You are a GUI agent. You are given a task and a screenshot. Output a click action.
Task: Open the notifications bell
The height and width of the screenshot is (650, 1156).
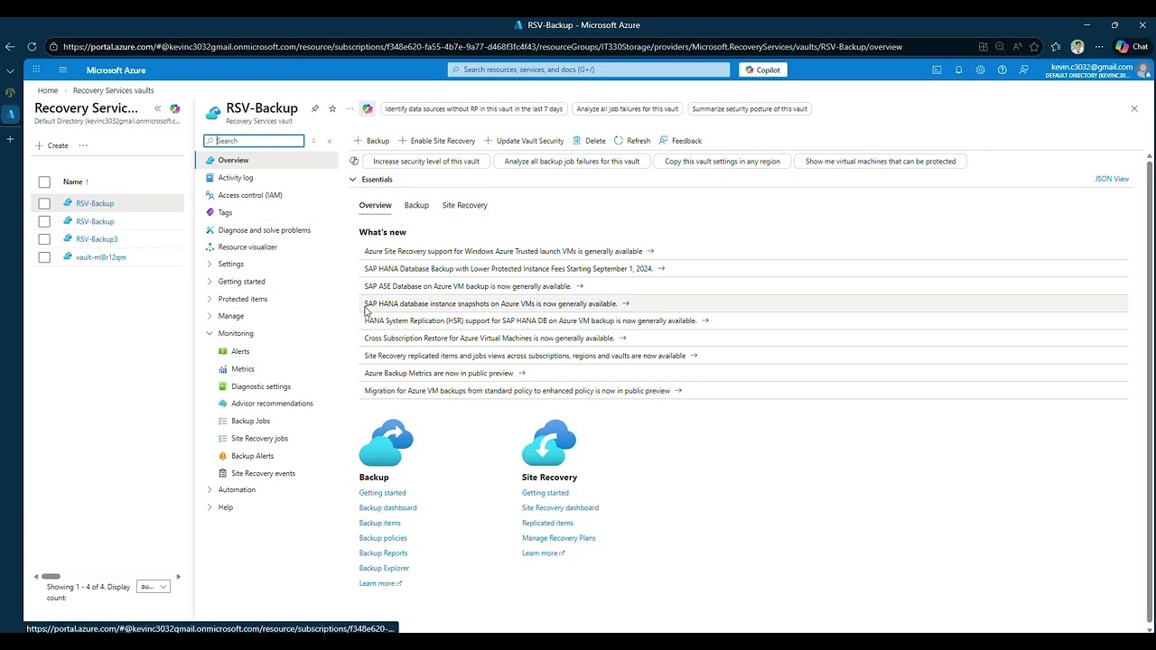coord(958,70)
